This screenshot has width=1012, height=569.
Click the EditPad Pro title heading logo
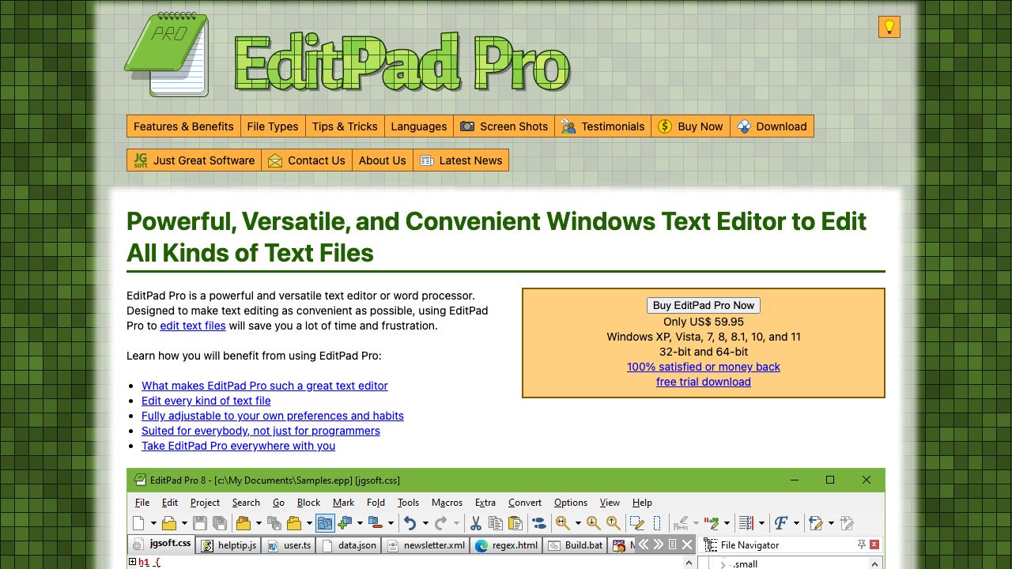pos(402,62)
